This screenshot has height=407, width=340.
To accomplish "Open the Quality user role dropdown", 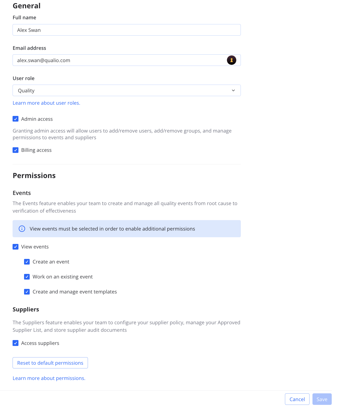I will click(x=126, y=91).
